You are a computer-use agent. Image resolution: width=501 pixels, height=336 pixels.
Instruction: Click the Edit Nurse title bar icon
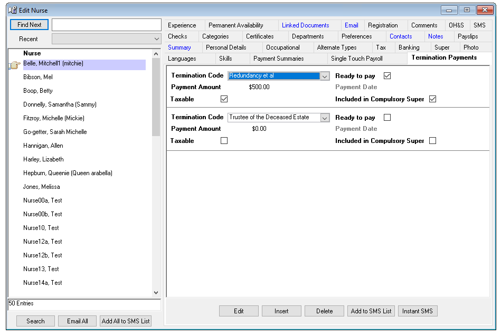click(13, 10)
